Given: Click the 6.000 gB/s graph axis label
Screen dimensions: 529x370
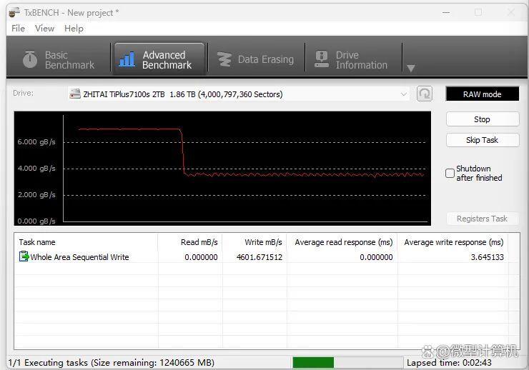Looking at the screenshot, I should (x=36, y=142).
